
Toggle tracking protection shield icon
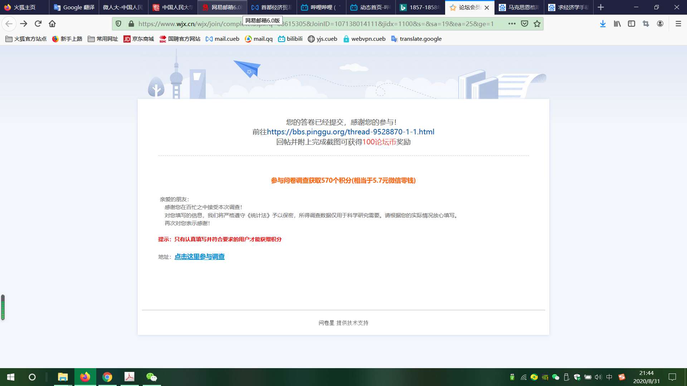[118, 24]
